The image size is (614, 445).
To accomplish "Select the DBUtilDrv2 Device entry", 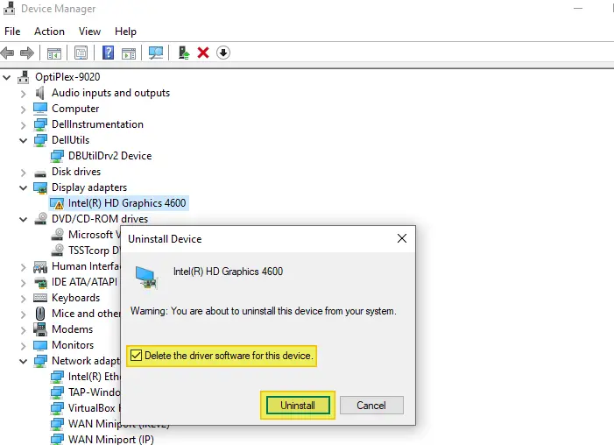I will [x=109, y=156].
